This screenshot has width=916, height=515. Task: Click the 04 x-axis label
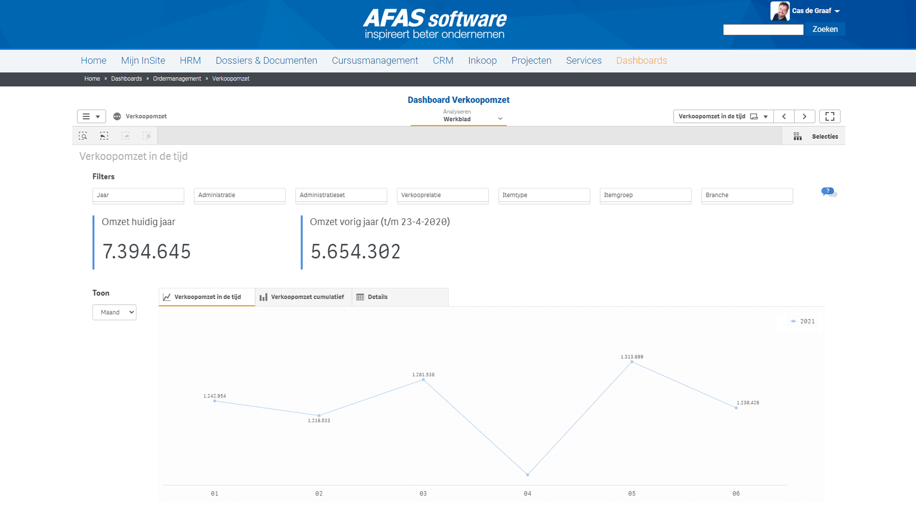[528, 494]
